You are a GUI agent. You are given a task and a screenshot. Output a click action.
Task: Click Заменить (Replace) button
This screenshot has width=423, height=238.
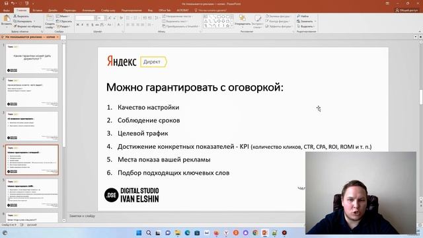(306, 21)
